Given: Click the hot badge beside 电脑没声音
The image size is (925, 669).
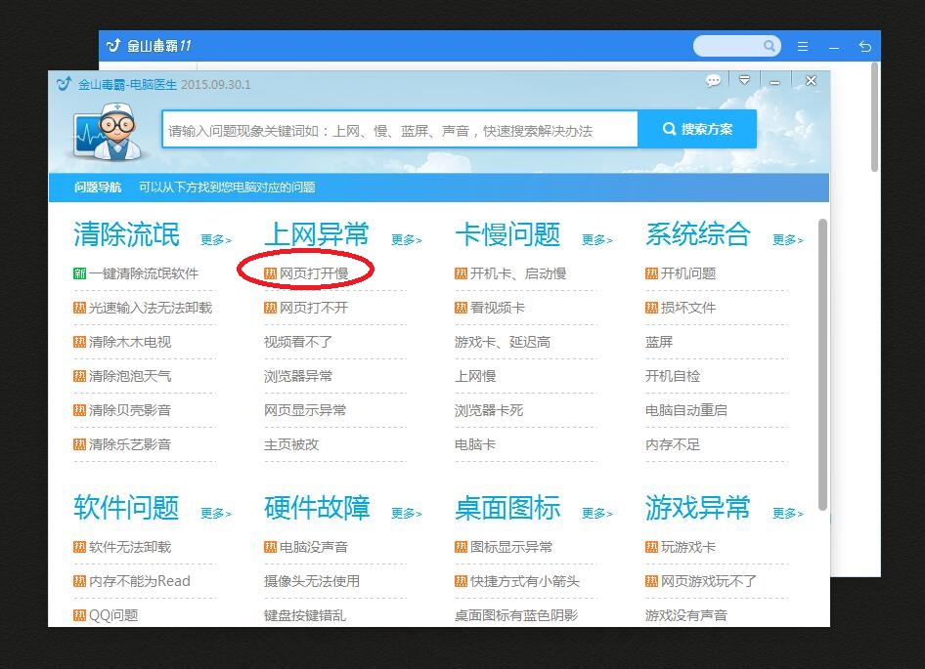Looking at the screenshot, I should tap(270, 547).
